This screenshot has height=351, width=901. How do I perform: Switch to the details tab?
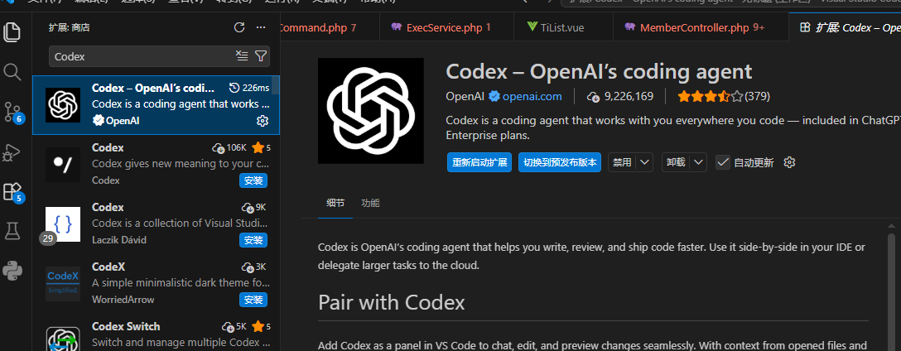pos(335,204)
